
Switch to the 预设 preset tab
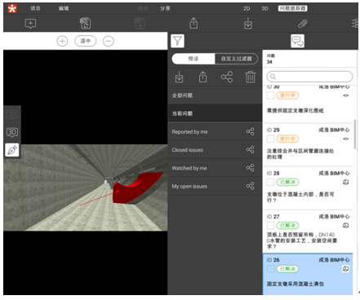[193, 59]
